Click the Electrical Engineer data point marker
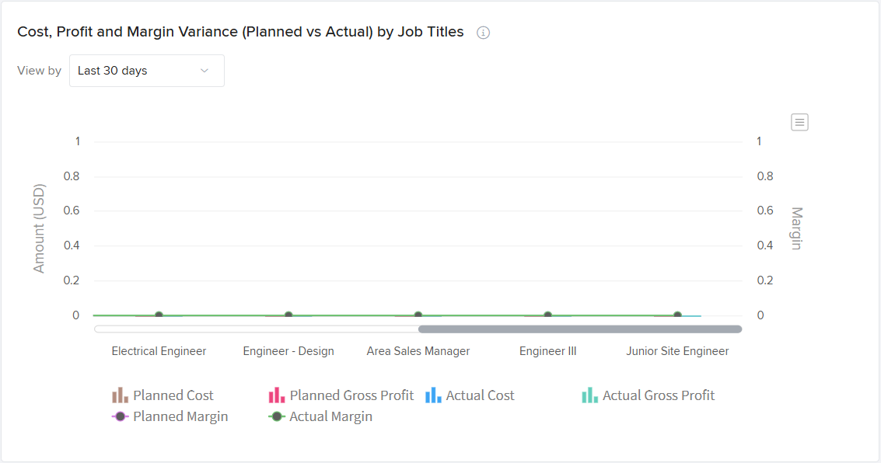The height and width of the screenshot is (463, 881). (159, 315)
